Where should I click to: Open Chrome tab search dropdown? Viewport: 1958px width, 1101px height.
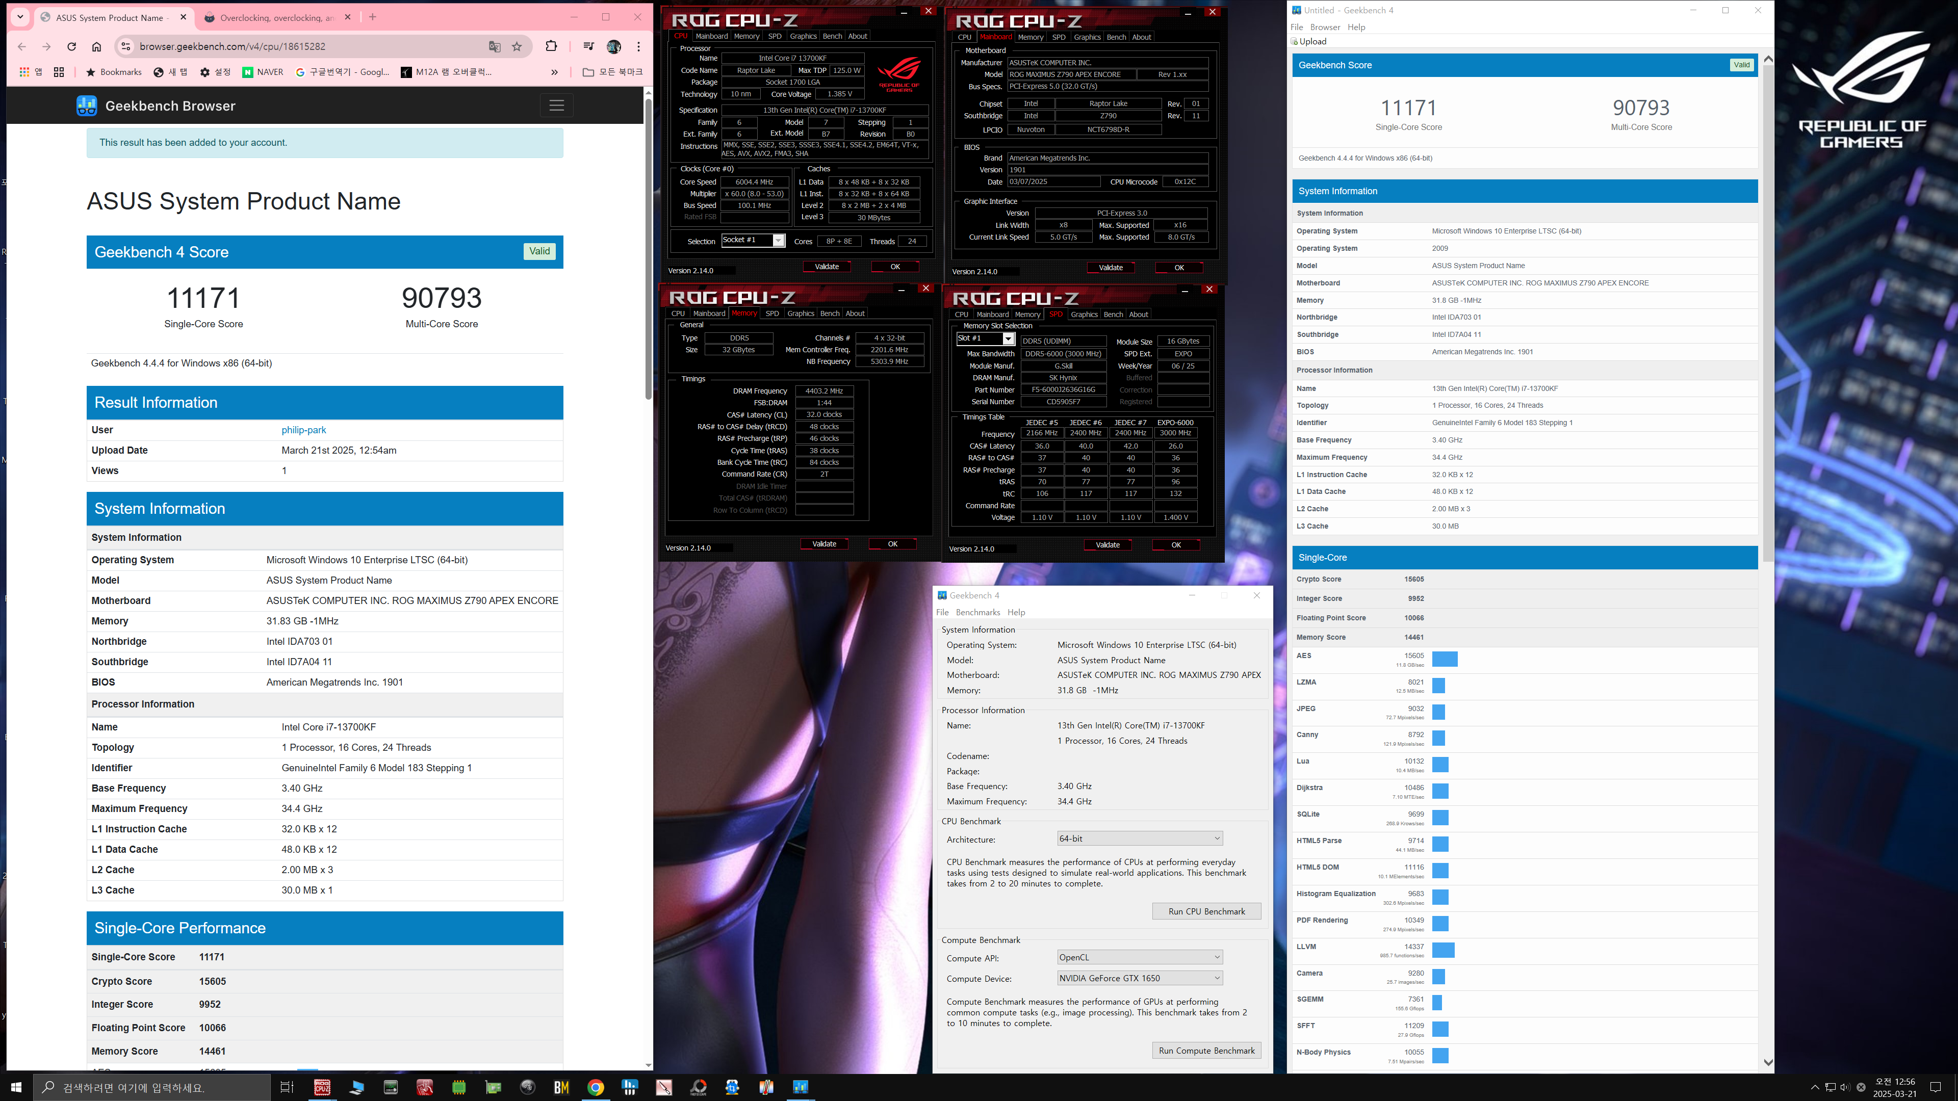point(20,17)
